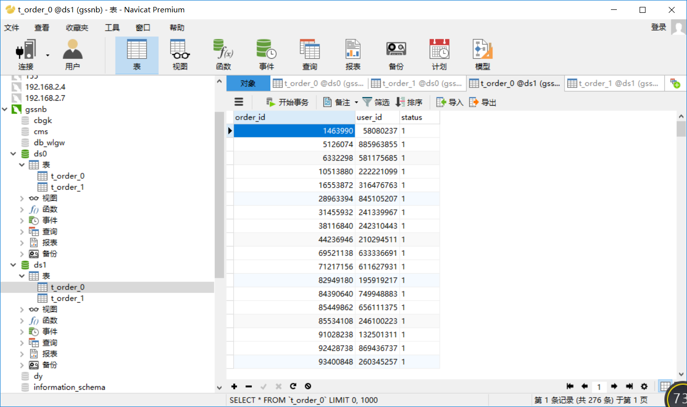Image resolution: width=687 pixels, height=407 pixels.
Task: Open the 查看 menu
Action: click(42, 28)
